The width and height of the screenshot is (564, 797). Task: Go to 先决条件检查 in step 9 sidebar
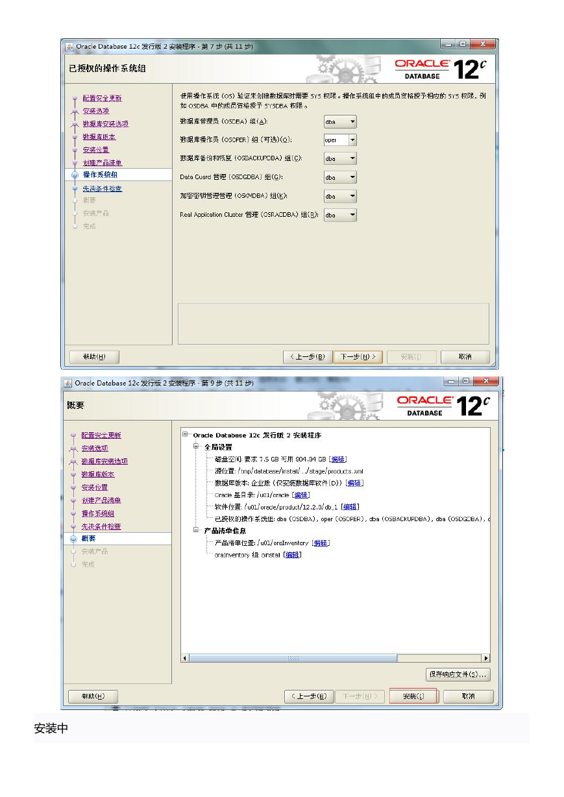[101, 526]
